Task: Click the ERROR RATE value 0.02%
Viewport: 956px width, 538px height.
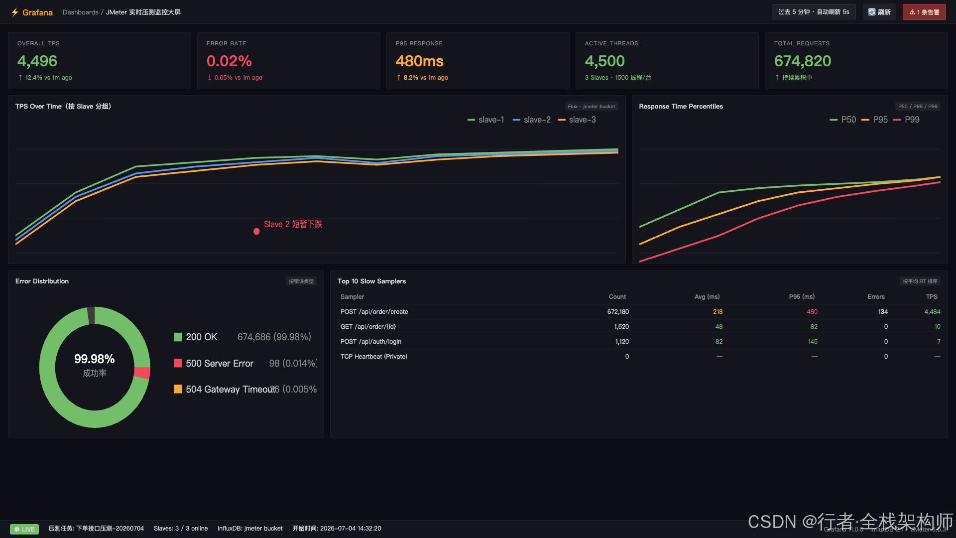Action: click(x=229, y=61)
